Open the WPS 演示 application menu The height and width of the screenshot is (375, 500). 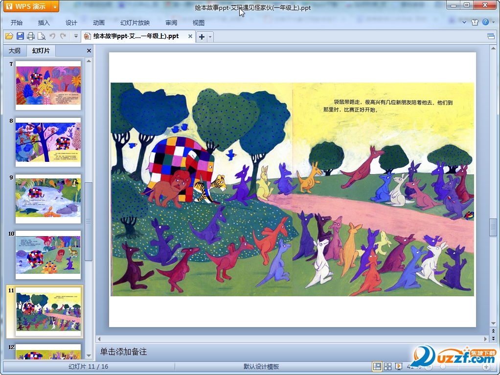click(x=27, y=6)
